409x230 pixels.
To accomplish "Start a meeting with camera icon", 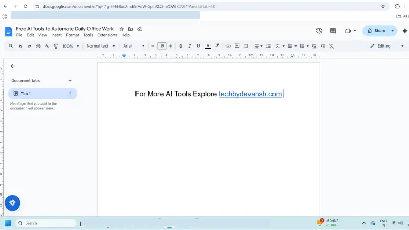I will (x=348, y=31).
